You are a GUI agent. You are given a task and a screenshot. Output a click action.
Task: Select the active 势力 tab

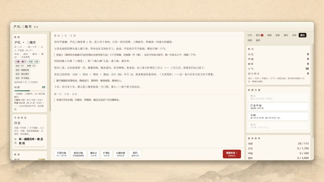click(302, 35)
